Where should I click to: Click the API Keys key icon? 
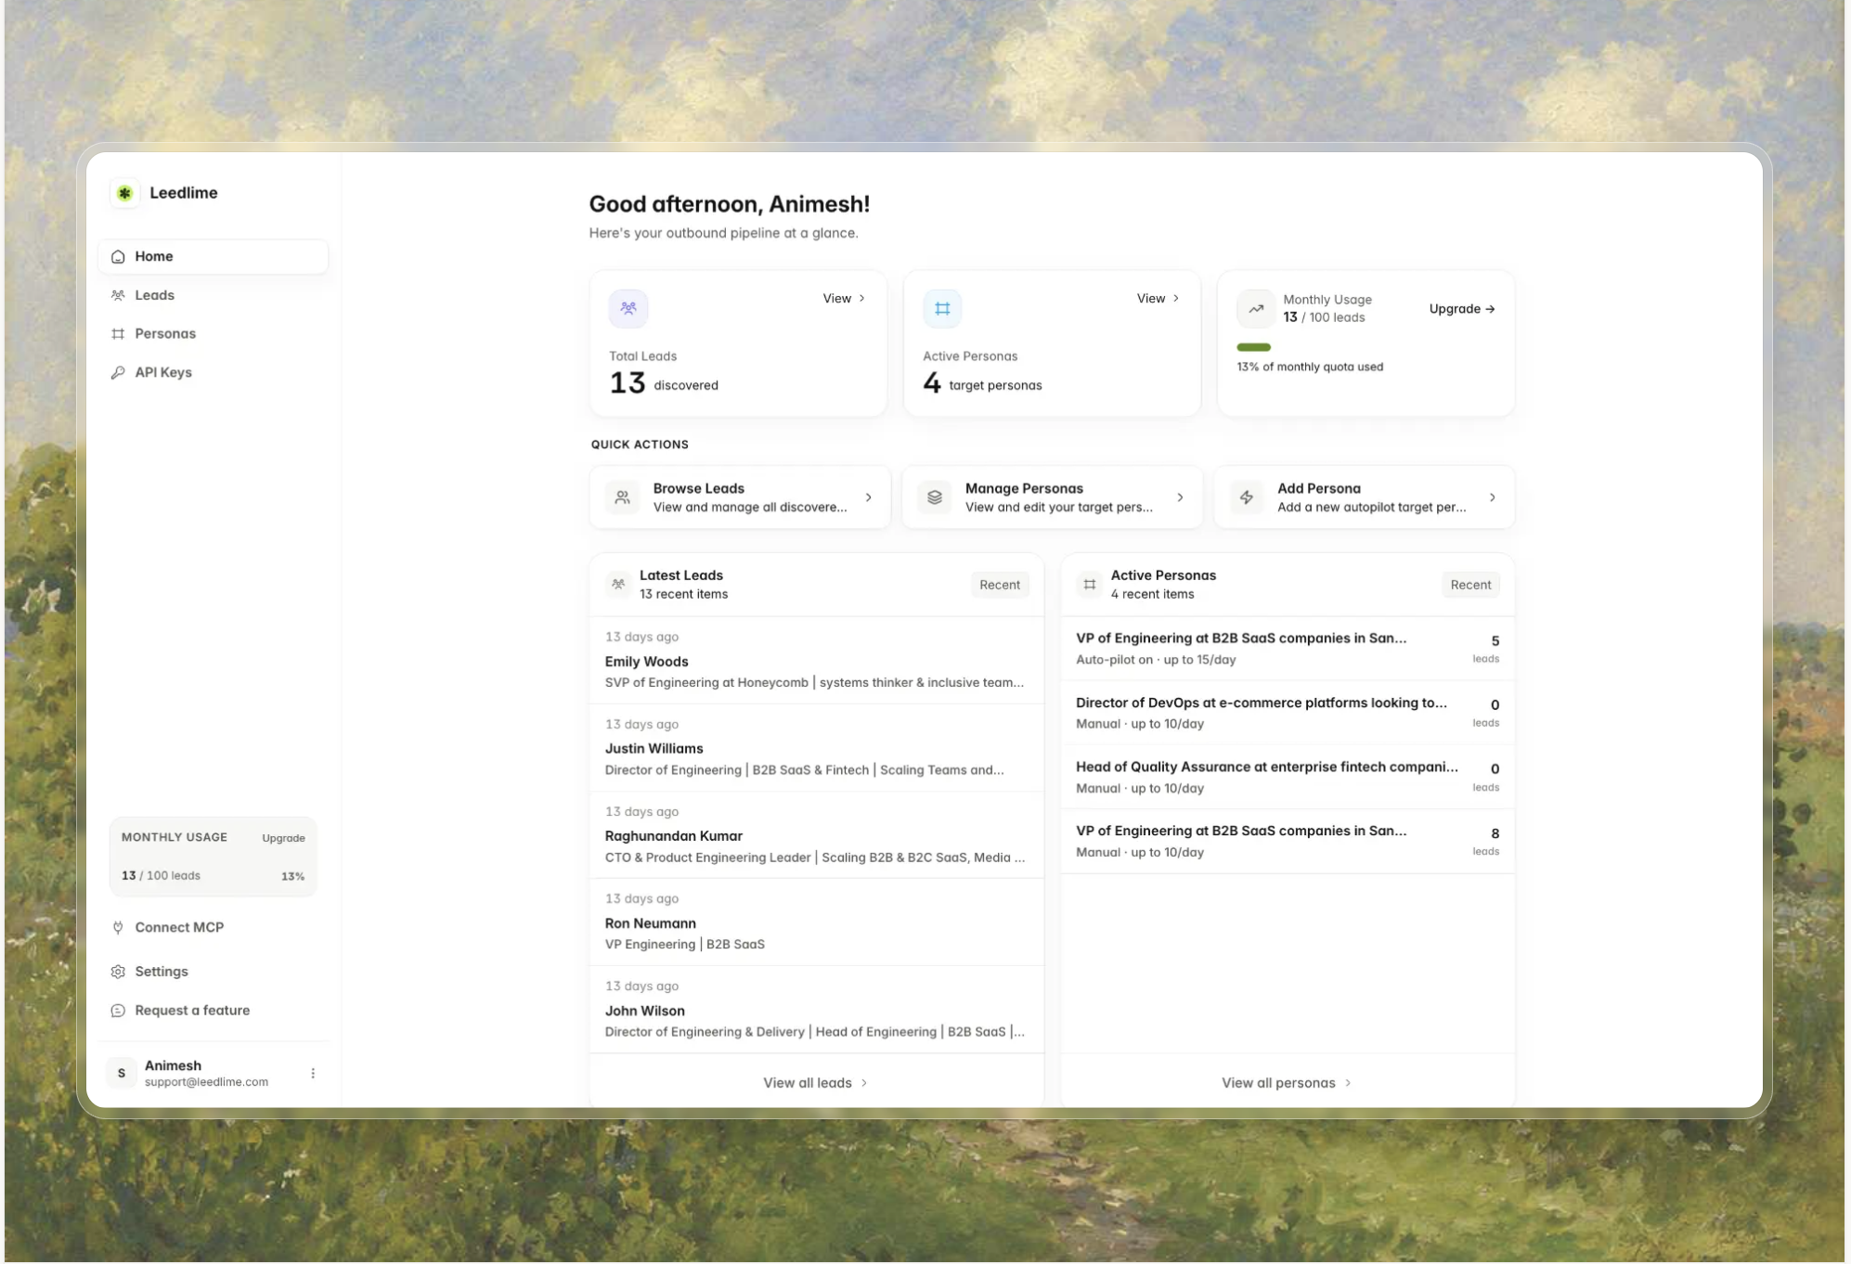tap(118, 373)
